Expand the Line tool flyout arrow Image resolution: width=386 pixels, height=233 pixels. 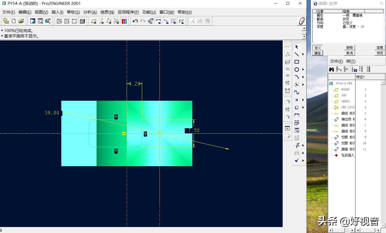click(303, 54)
